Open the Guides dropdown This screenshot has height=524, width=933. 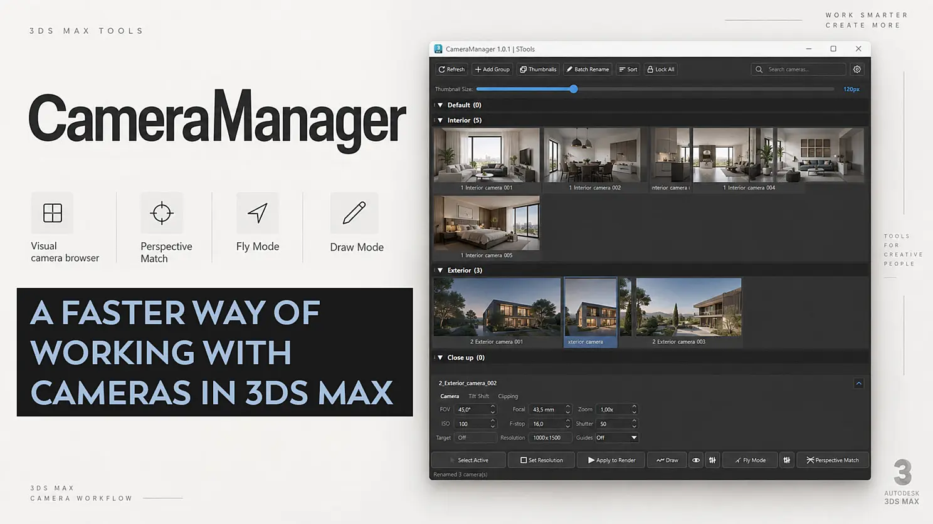click(617, 438)
